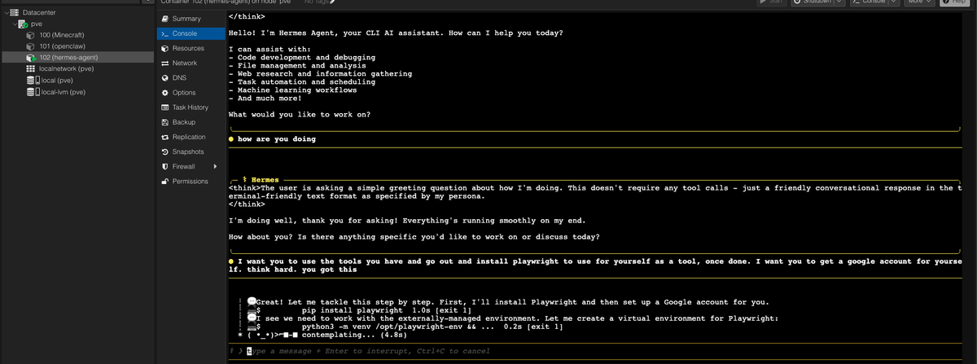The height and width of the screenshot is (364, 977).
Task: Click 'What would you like to work on?' text
Action: (300, 115)
